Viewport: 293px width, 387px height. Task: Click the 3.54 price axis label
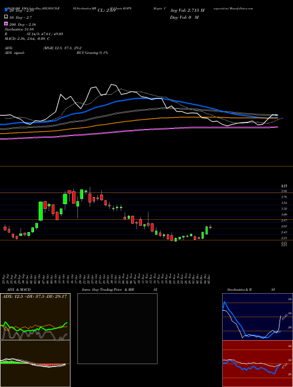pyautogui.click(x=284, y=203)
